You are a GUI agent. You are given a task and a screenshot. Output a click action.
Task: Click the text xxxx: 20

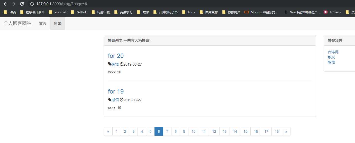115,72
